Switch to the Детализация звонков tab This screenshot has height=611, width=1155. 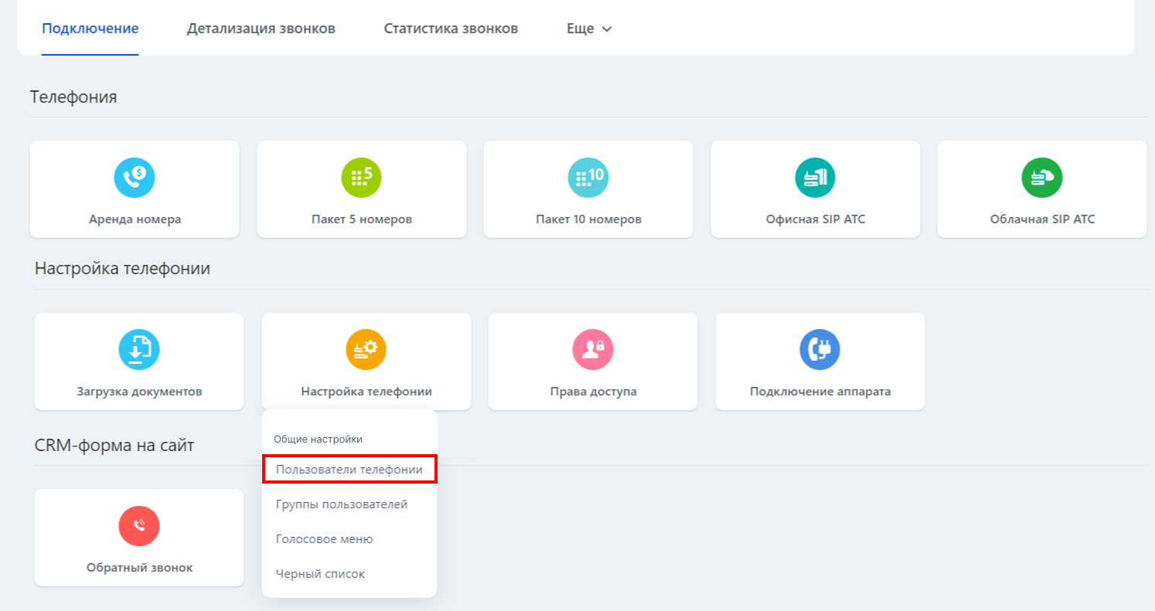pyautogui.click(x=261, y=29)
